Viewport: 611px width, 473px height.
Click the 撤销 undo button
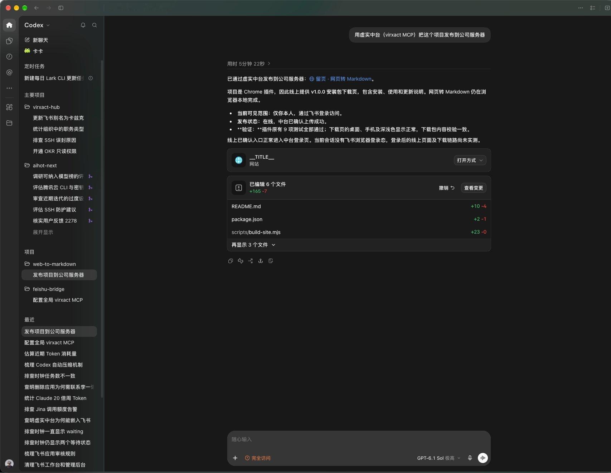pyautogui.click(x=447, y=188)
